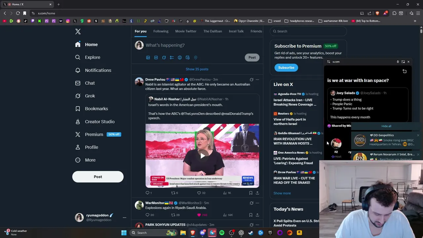Click the schedule post icon in composer
The height and width of the screenshot is (238, 423).
point(188,58)
